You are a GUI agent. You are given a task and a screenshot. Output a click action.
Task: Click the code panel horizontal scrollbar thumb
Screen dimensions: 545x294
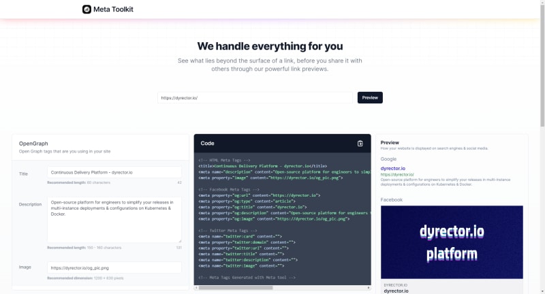pos(236,287)
